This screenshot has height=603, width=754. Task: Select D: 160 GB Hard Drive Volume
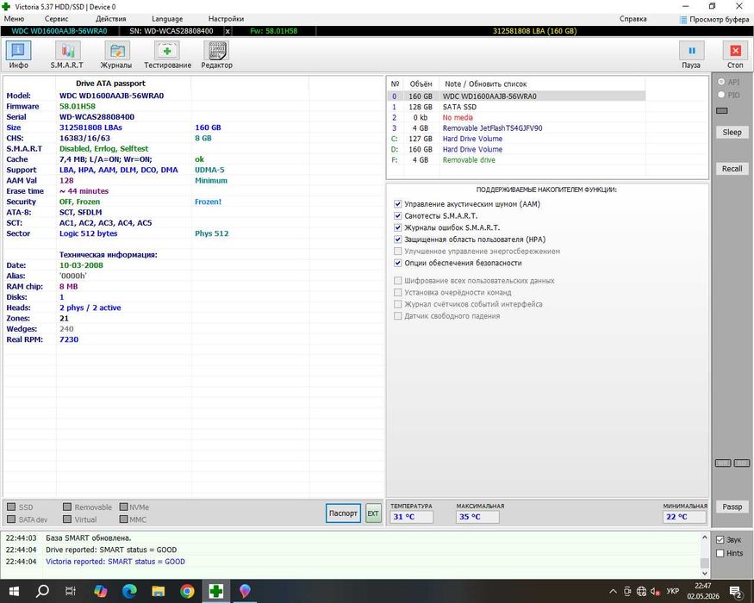tap(516, 149)
